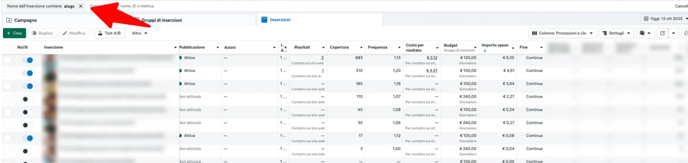
Task: Check the box for the row with reach 180
Action: pos(7,86)
